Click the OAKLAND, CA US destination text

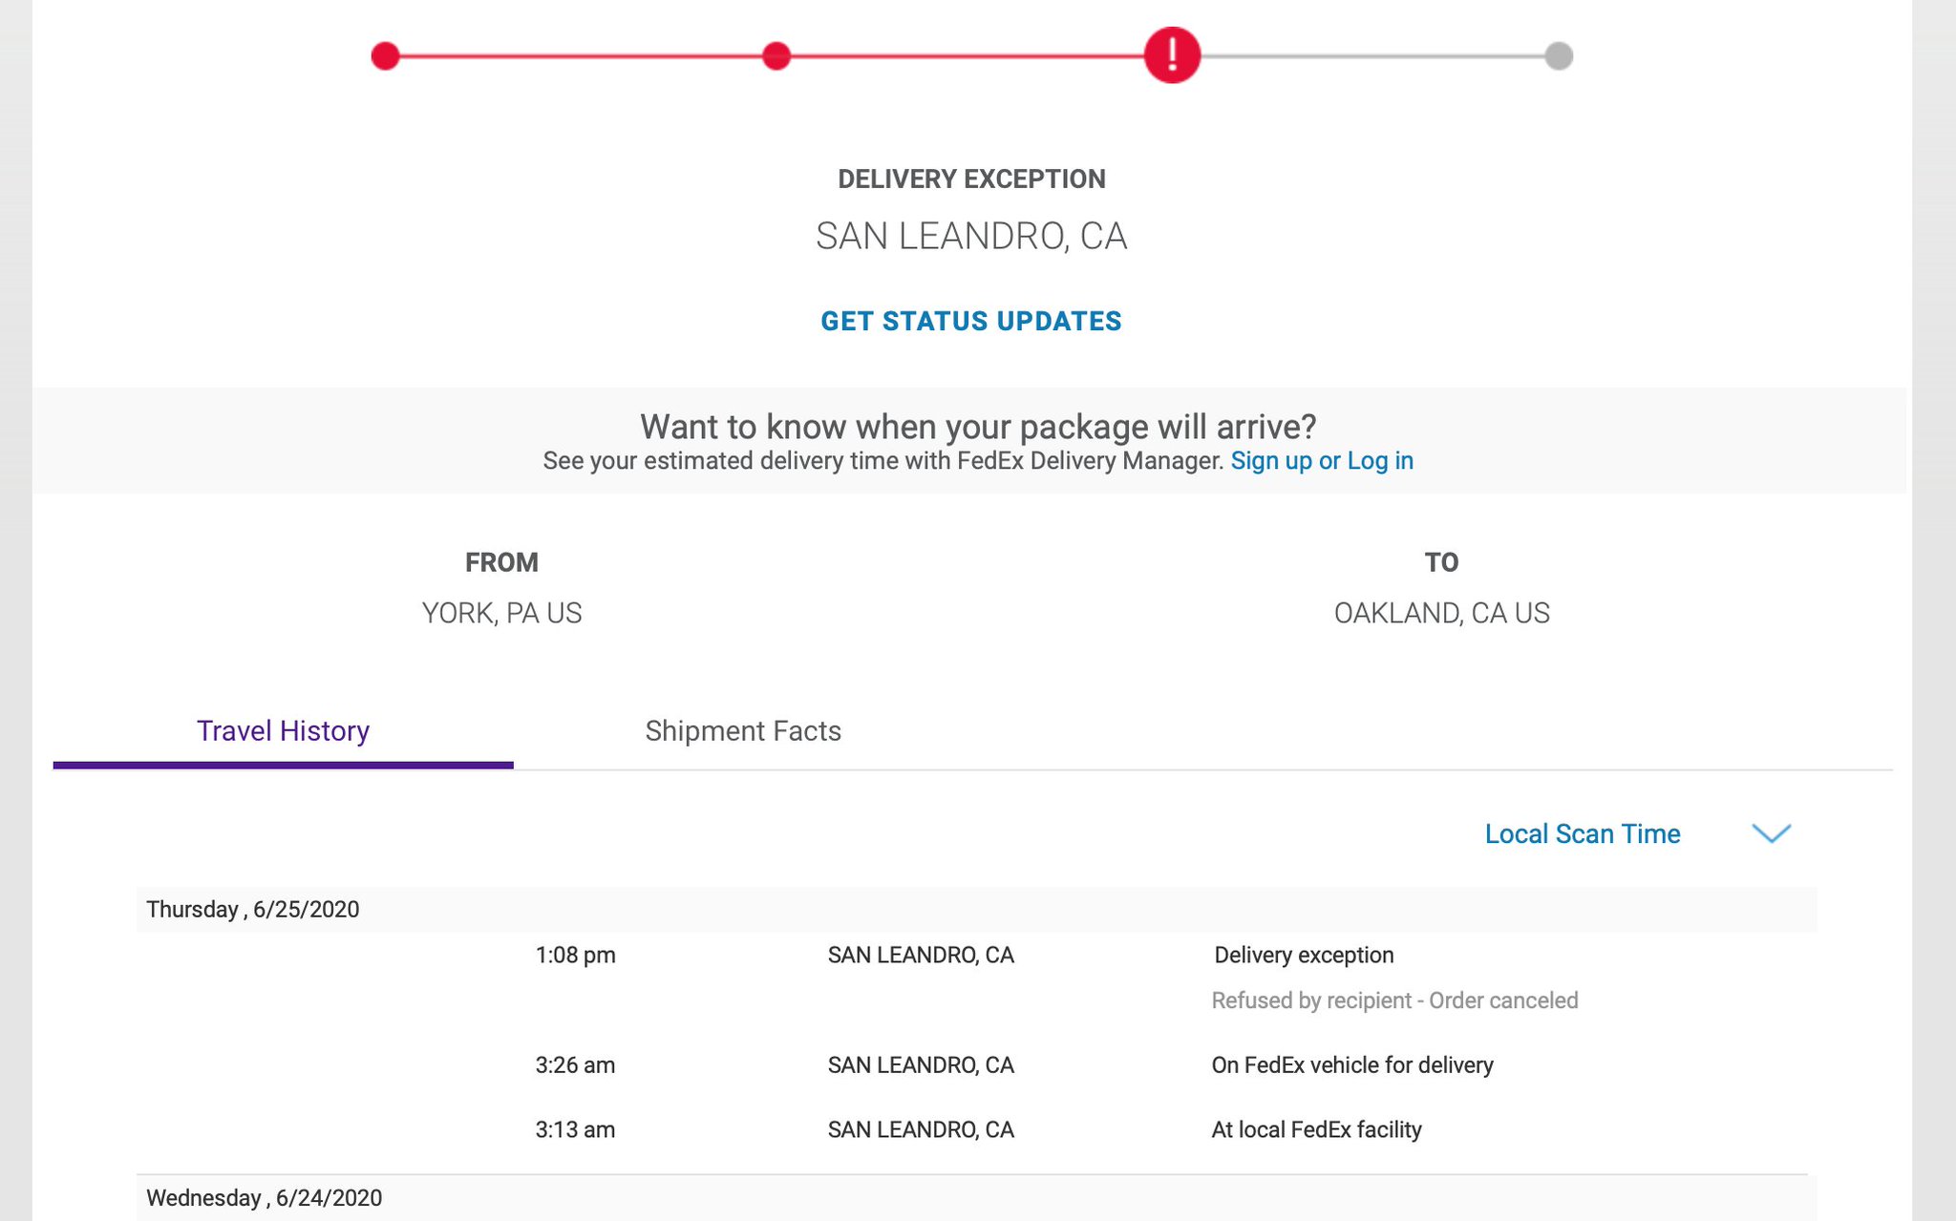(1441, 613)
